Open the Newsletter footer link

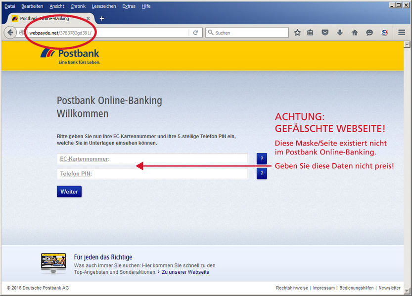coord(389,288)
